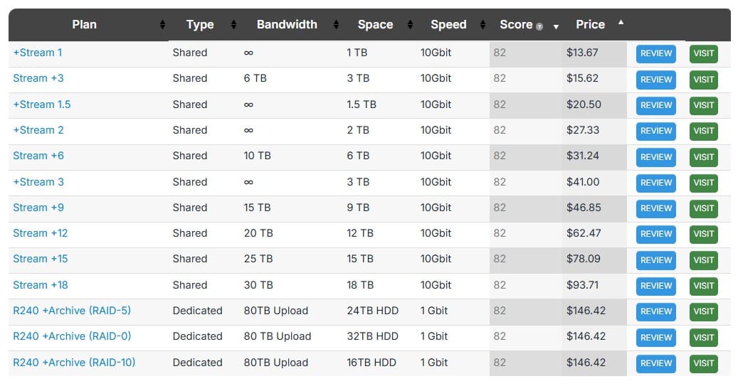The image size is (738, 386).
Task: Toggle Score descending sort arrow
Action: 556,27
